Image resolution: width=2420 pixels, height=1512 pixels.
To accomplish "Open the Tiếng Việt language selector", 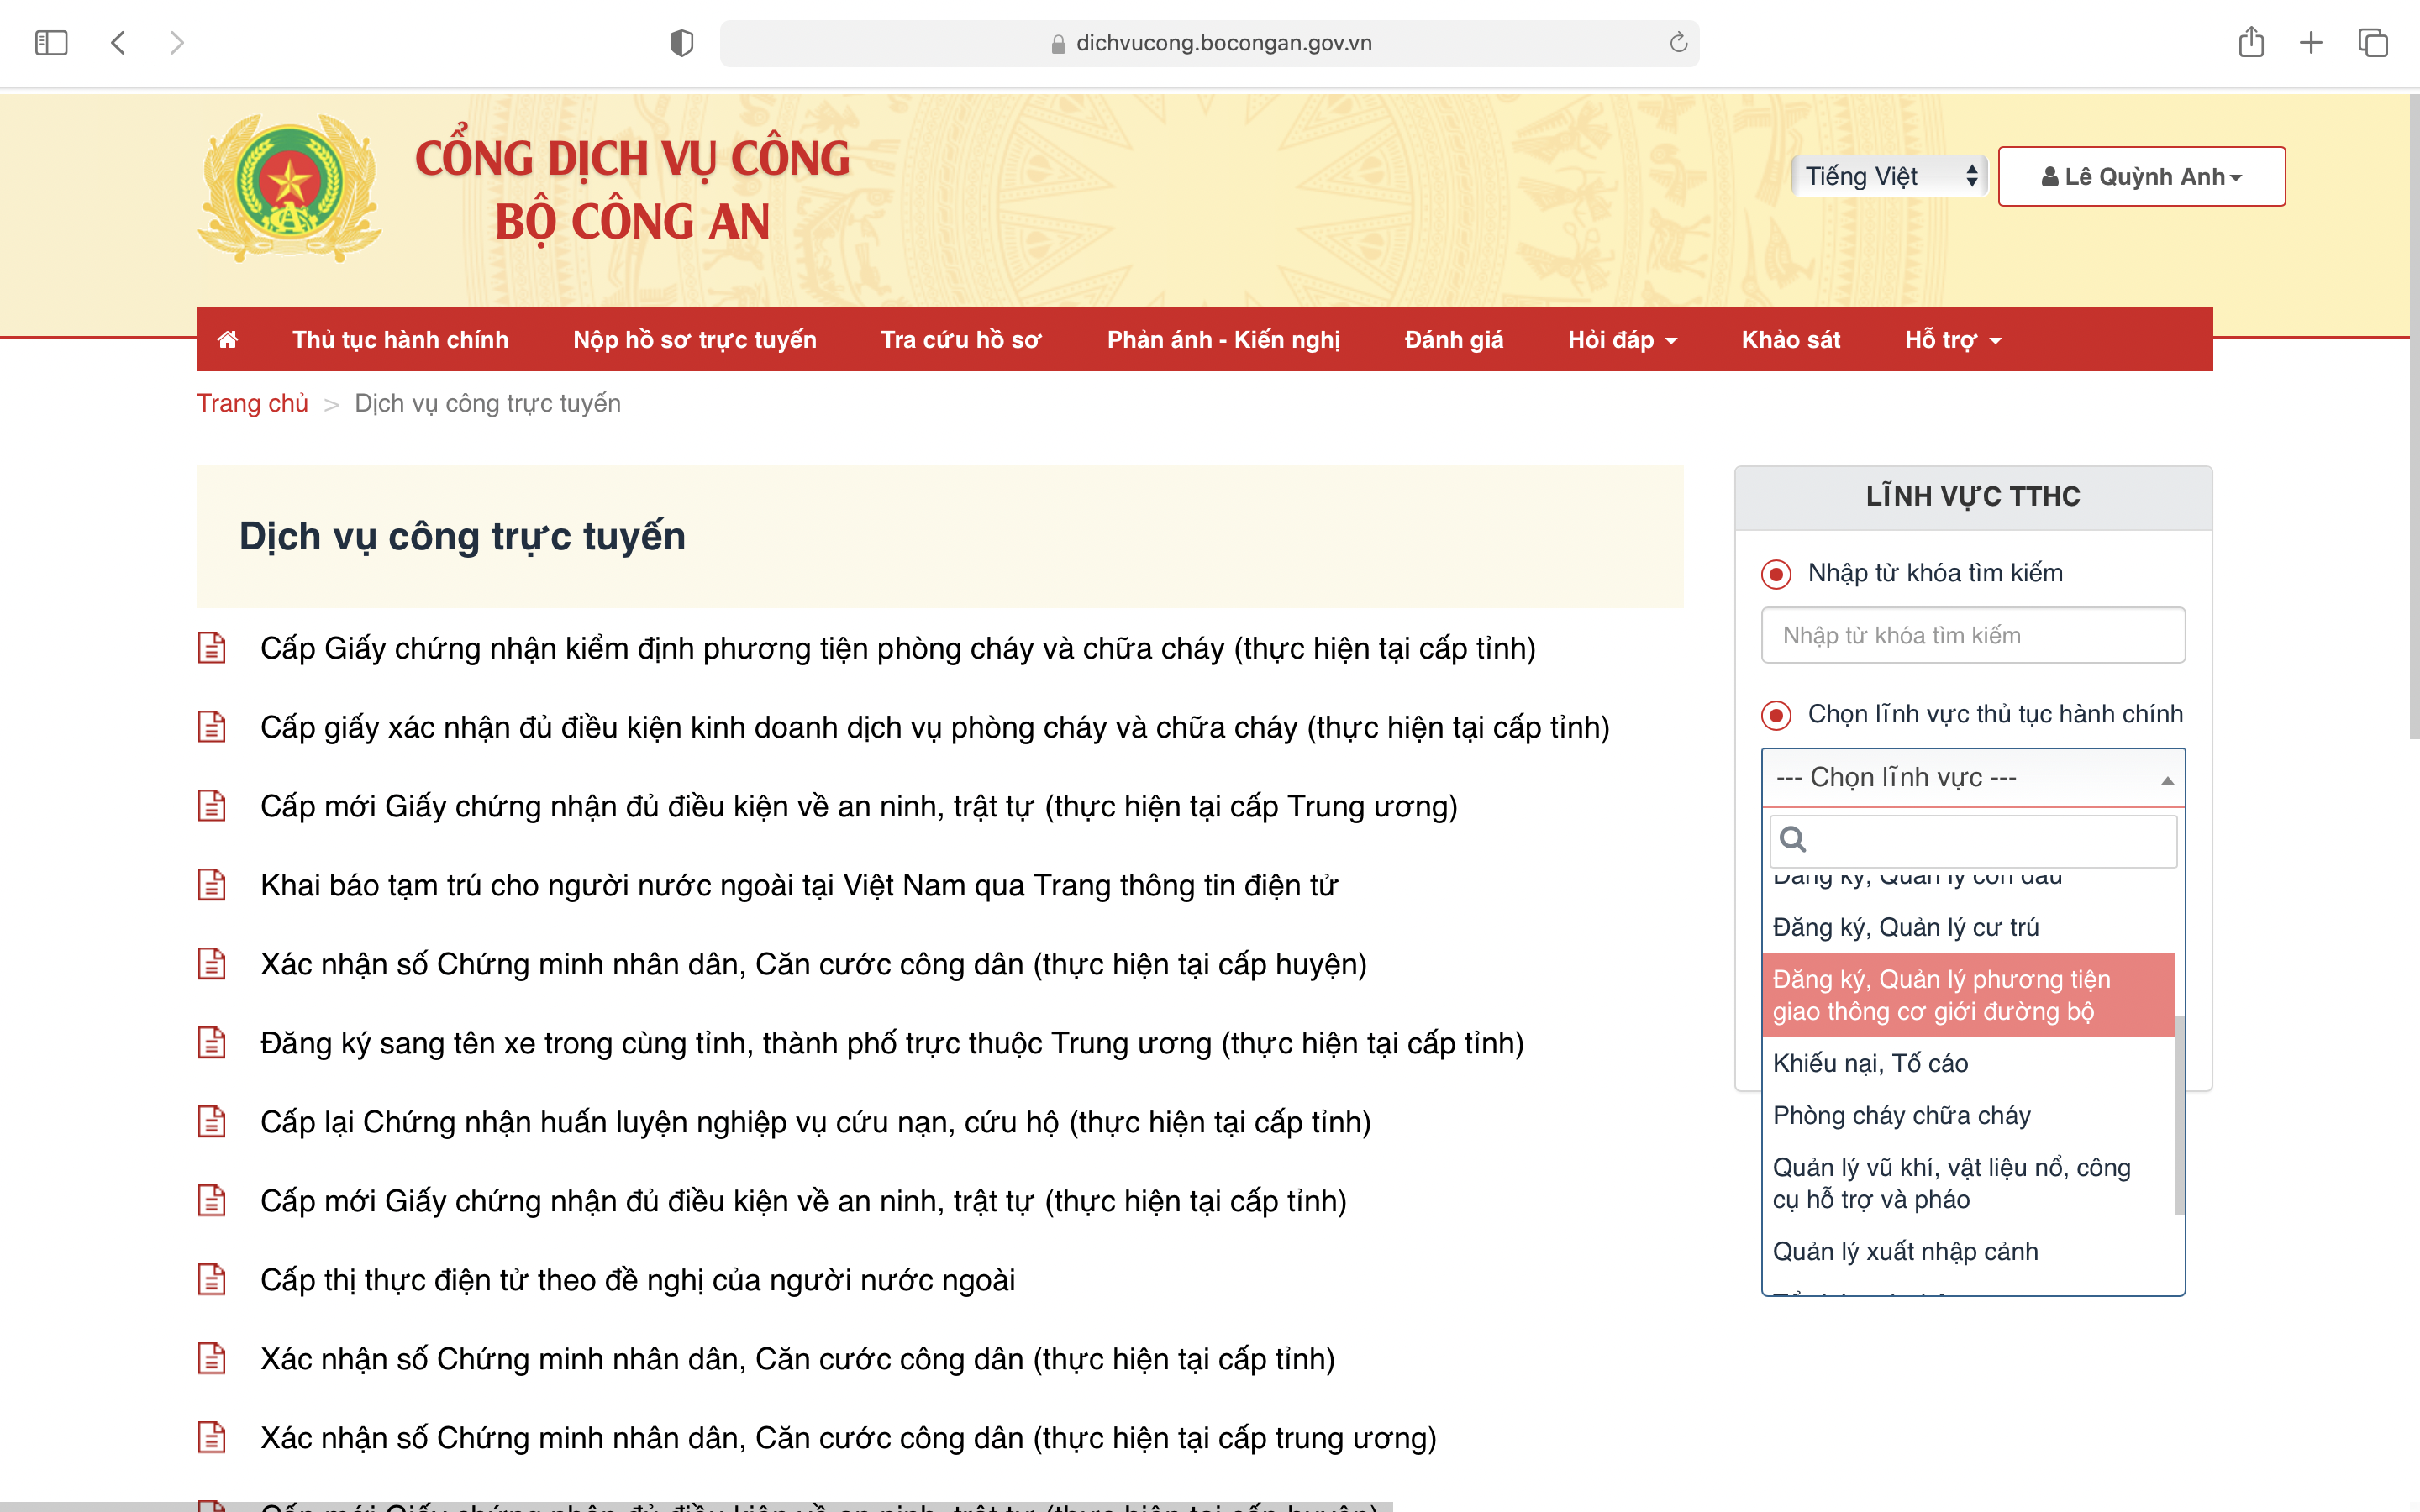I will (1888, 177).
